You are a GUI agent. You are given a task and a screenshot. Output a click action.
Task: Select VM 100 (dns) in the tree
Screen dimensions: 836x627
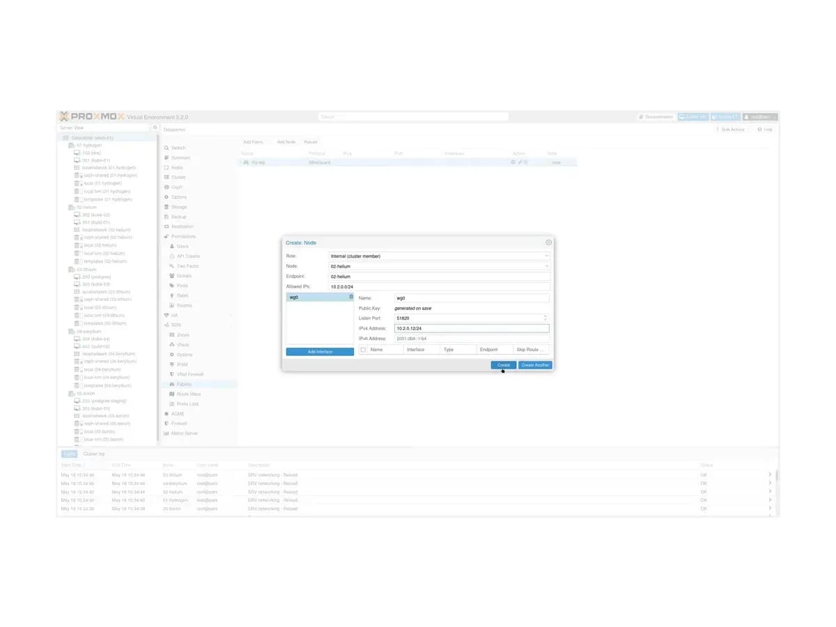coord(87,153)
